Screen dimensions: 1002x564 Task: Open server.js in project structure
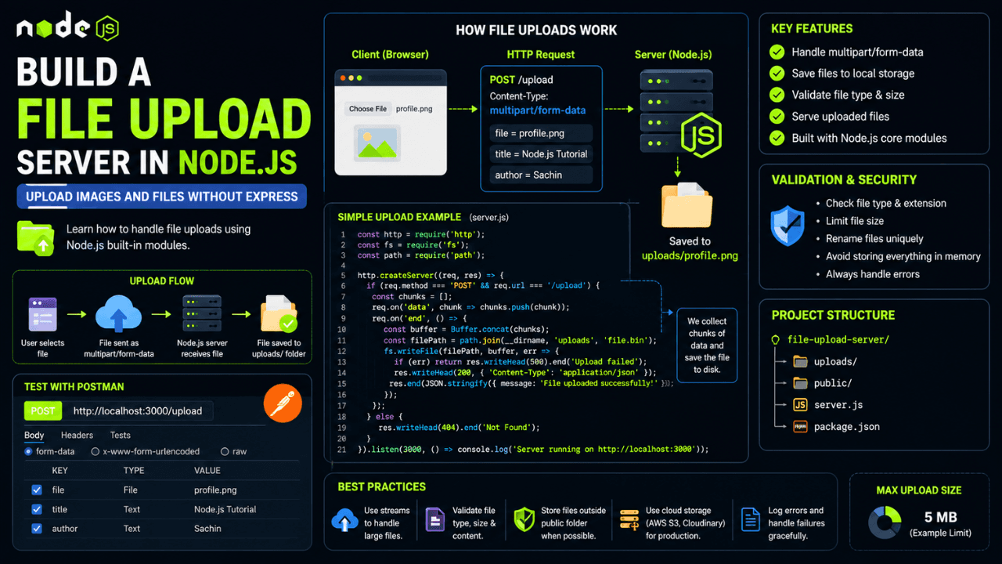point(838,405)
